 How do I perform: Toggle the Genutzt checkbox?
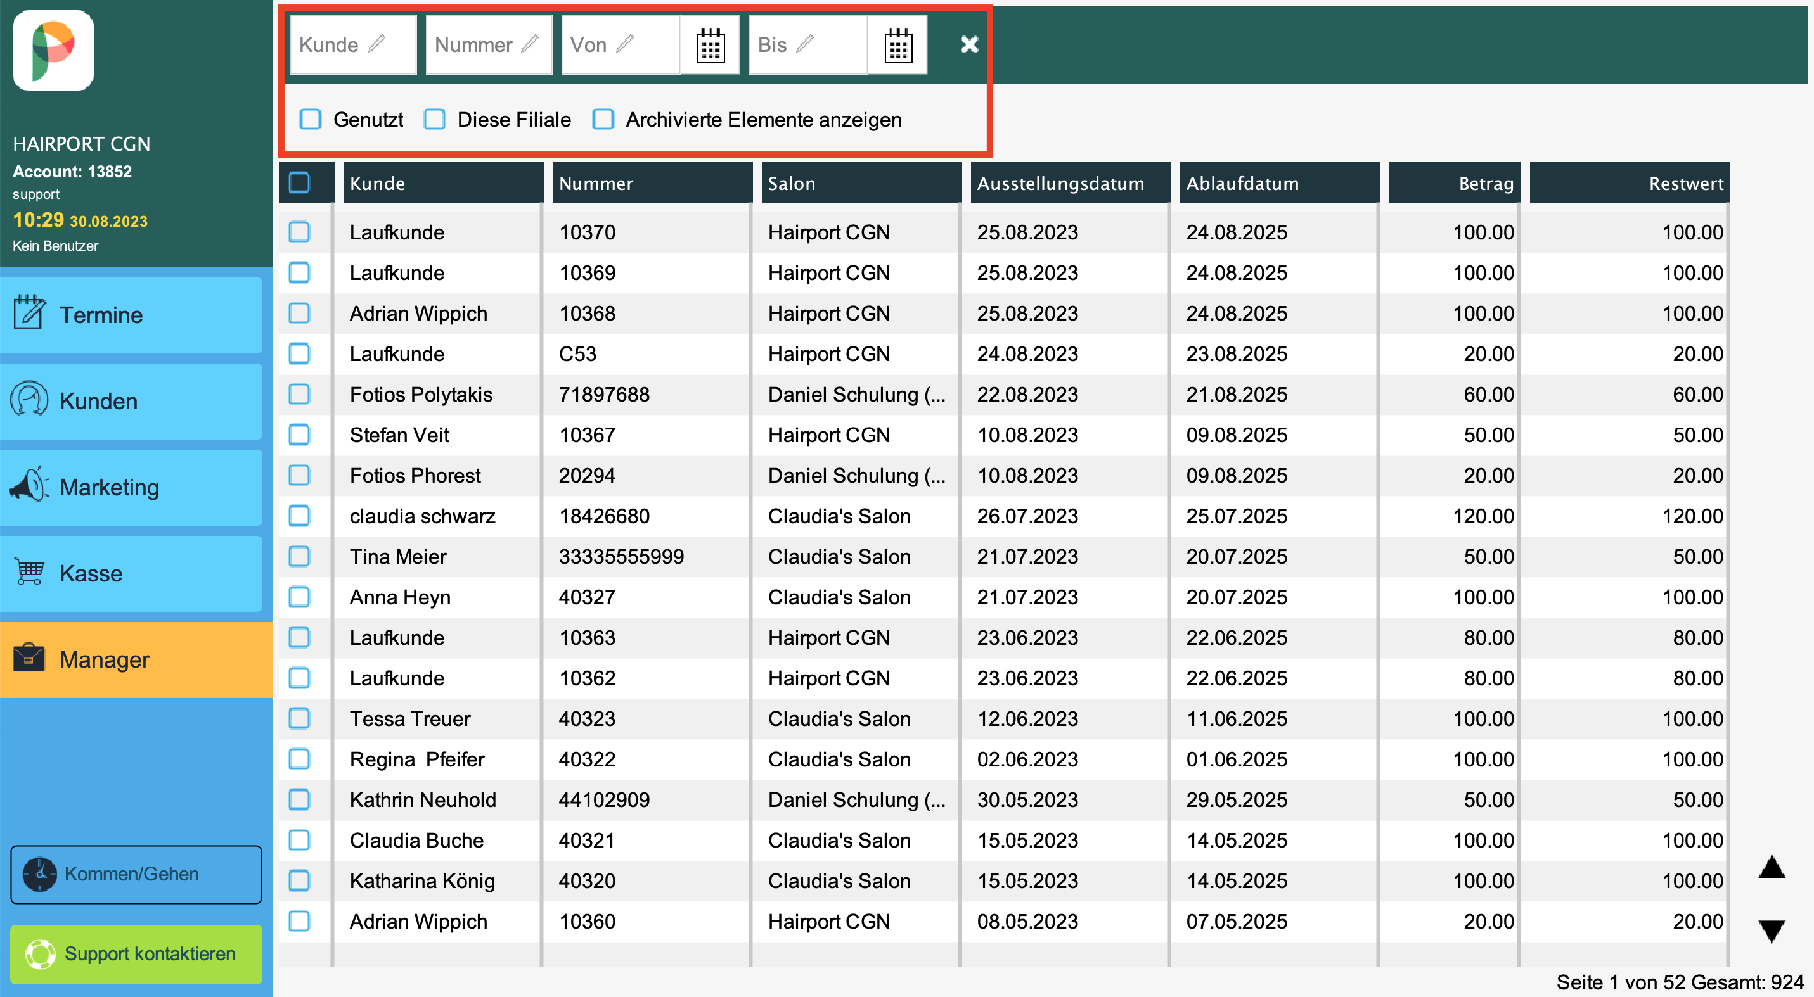[311, 119]
